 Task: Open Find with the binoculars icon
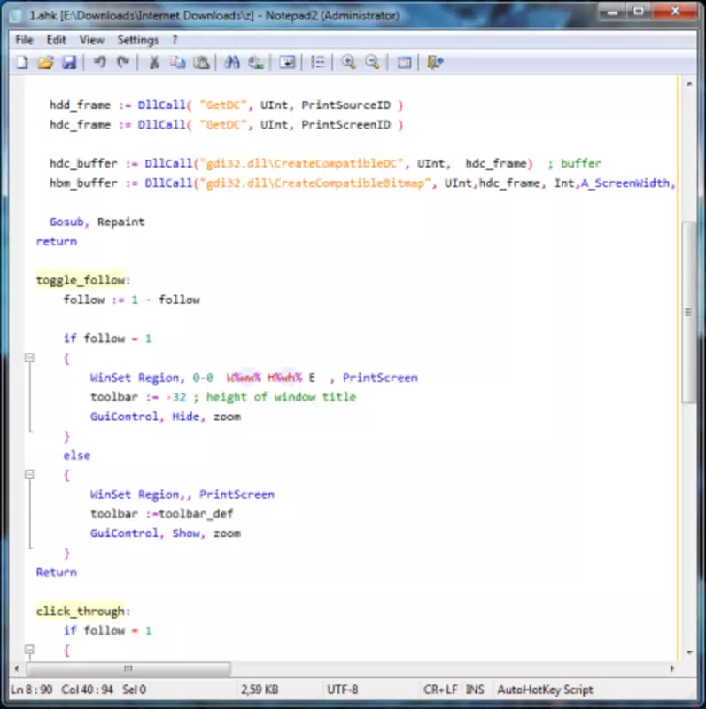232,62
